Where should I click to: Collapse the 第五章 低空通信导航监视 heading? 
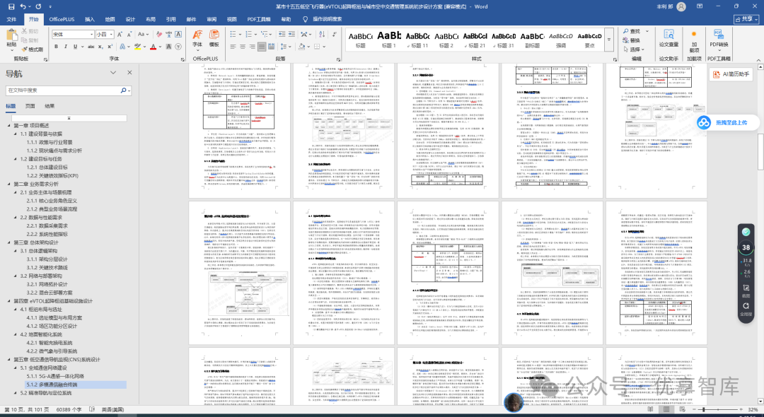8,360
